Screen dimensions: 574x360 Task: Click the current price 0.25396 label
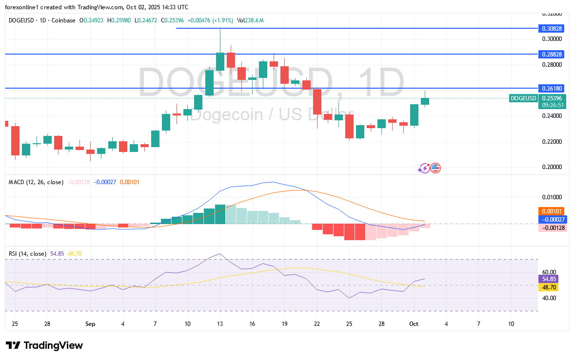point(552,98)
